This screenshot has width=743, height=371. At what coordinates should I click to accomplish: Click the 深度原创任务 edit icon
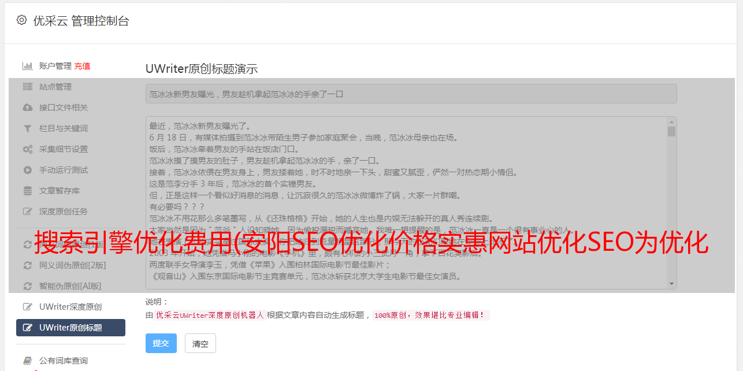tap(27, 212)
